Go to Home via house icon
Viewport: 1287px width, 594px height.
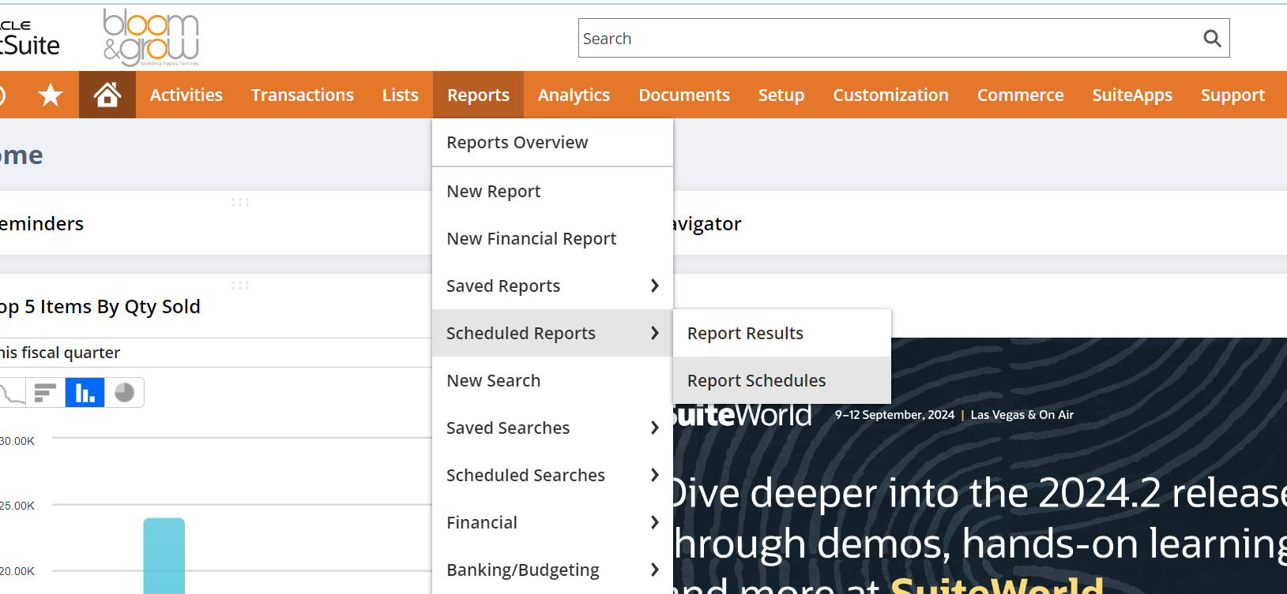point(107,95)
